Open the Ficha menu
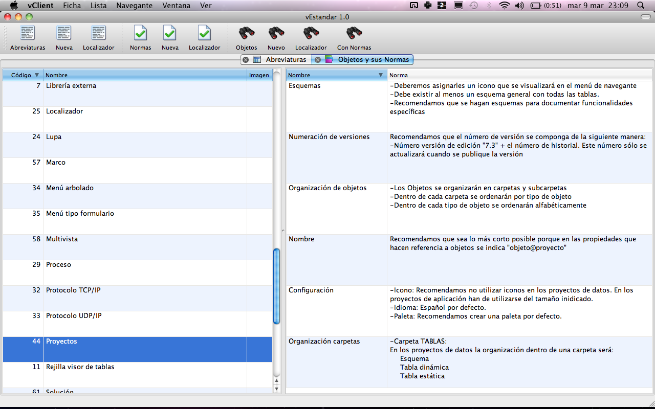 click(x=72, y=6)
